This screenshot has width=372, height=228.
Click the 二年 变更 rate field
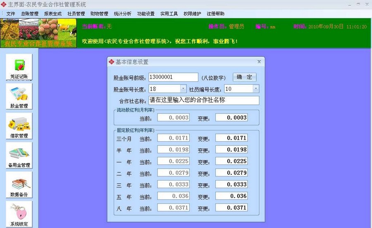pyautogui.click(x=231, y=173)
